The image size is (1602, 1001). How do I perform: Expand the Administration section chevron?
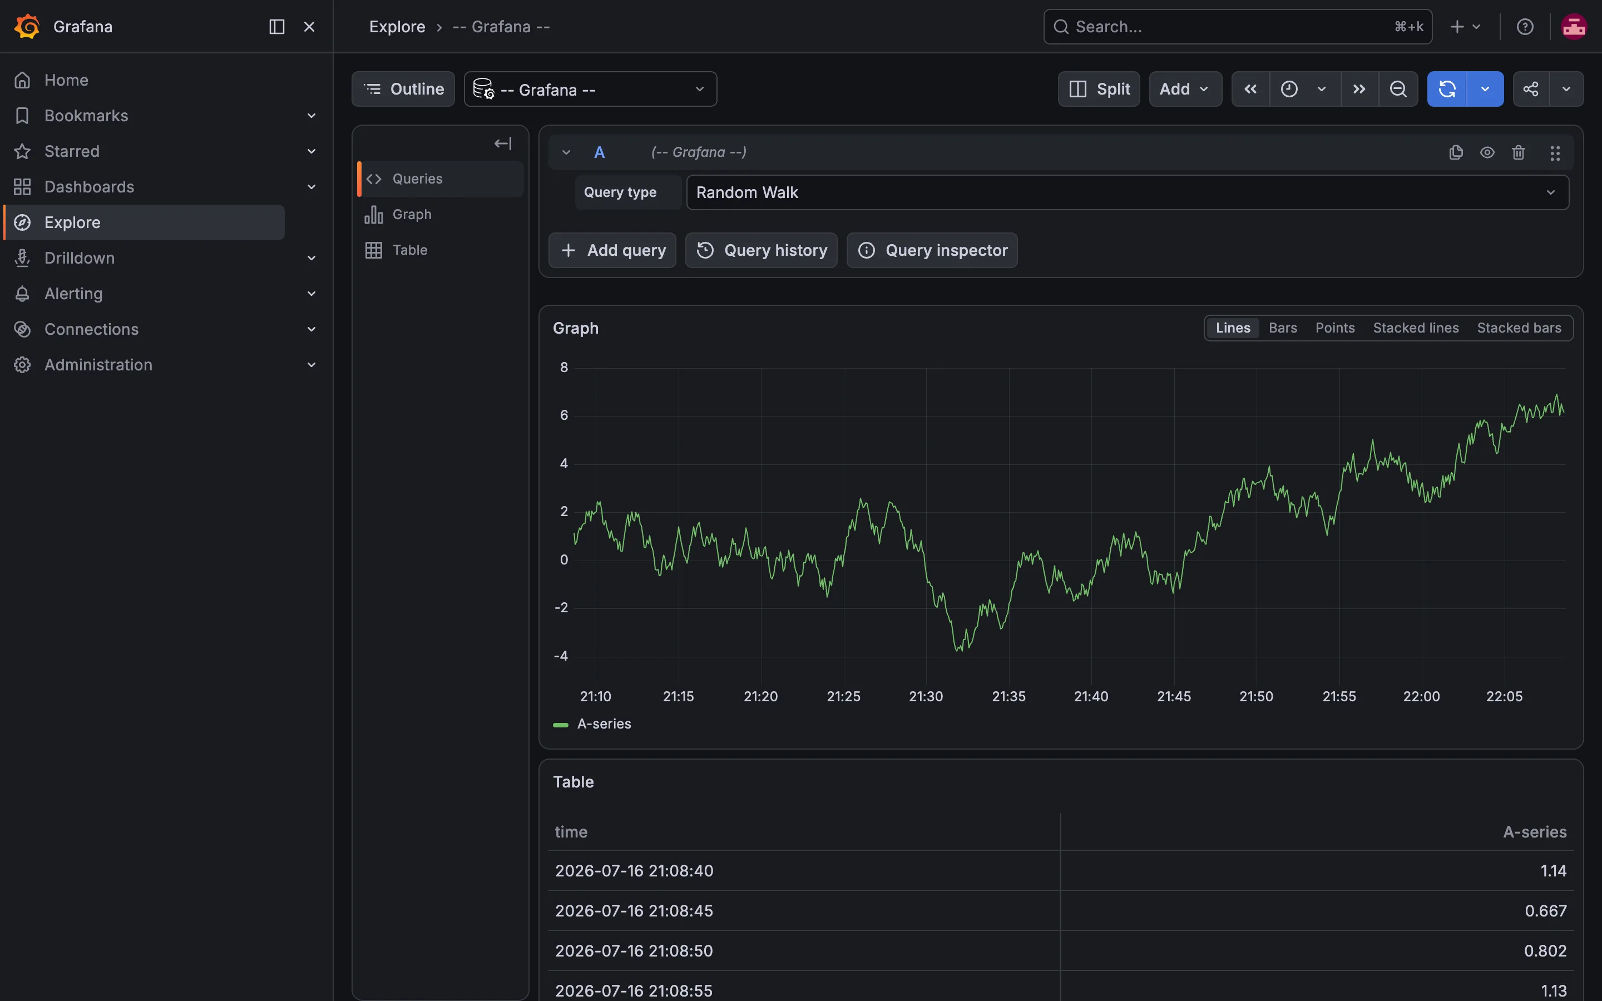pos(311,365)
